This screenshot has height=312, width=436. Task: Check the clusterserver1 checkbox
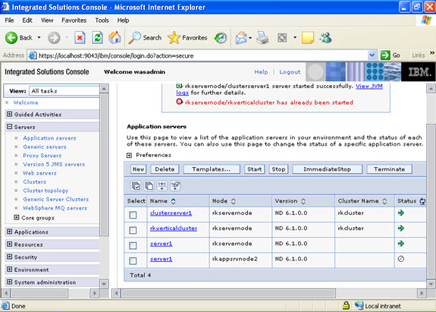[x=133, y=215]
